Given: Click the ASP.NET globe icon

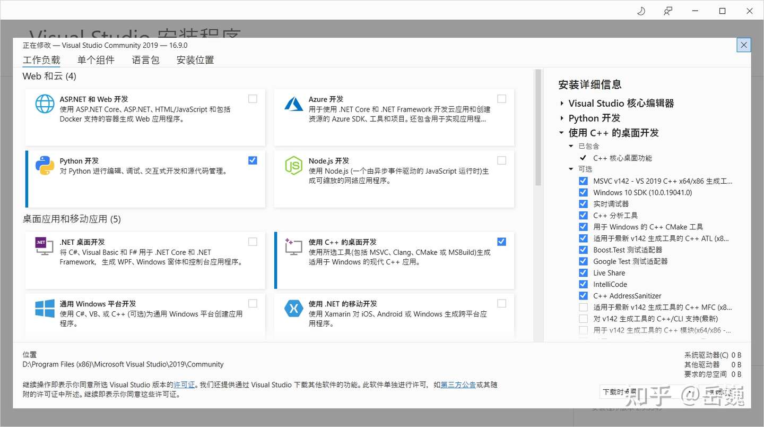Looking at the screenshot, I should [45, 104].
